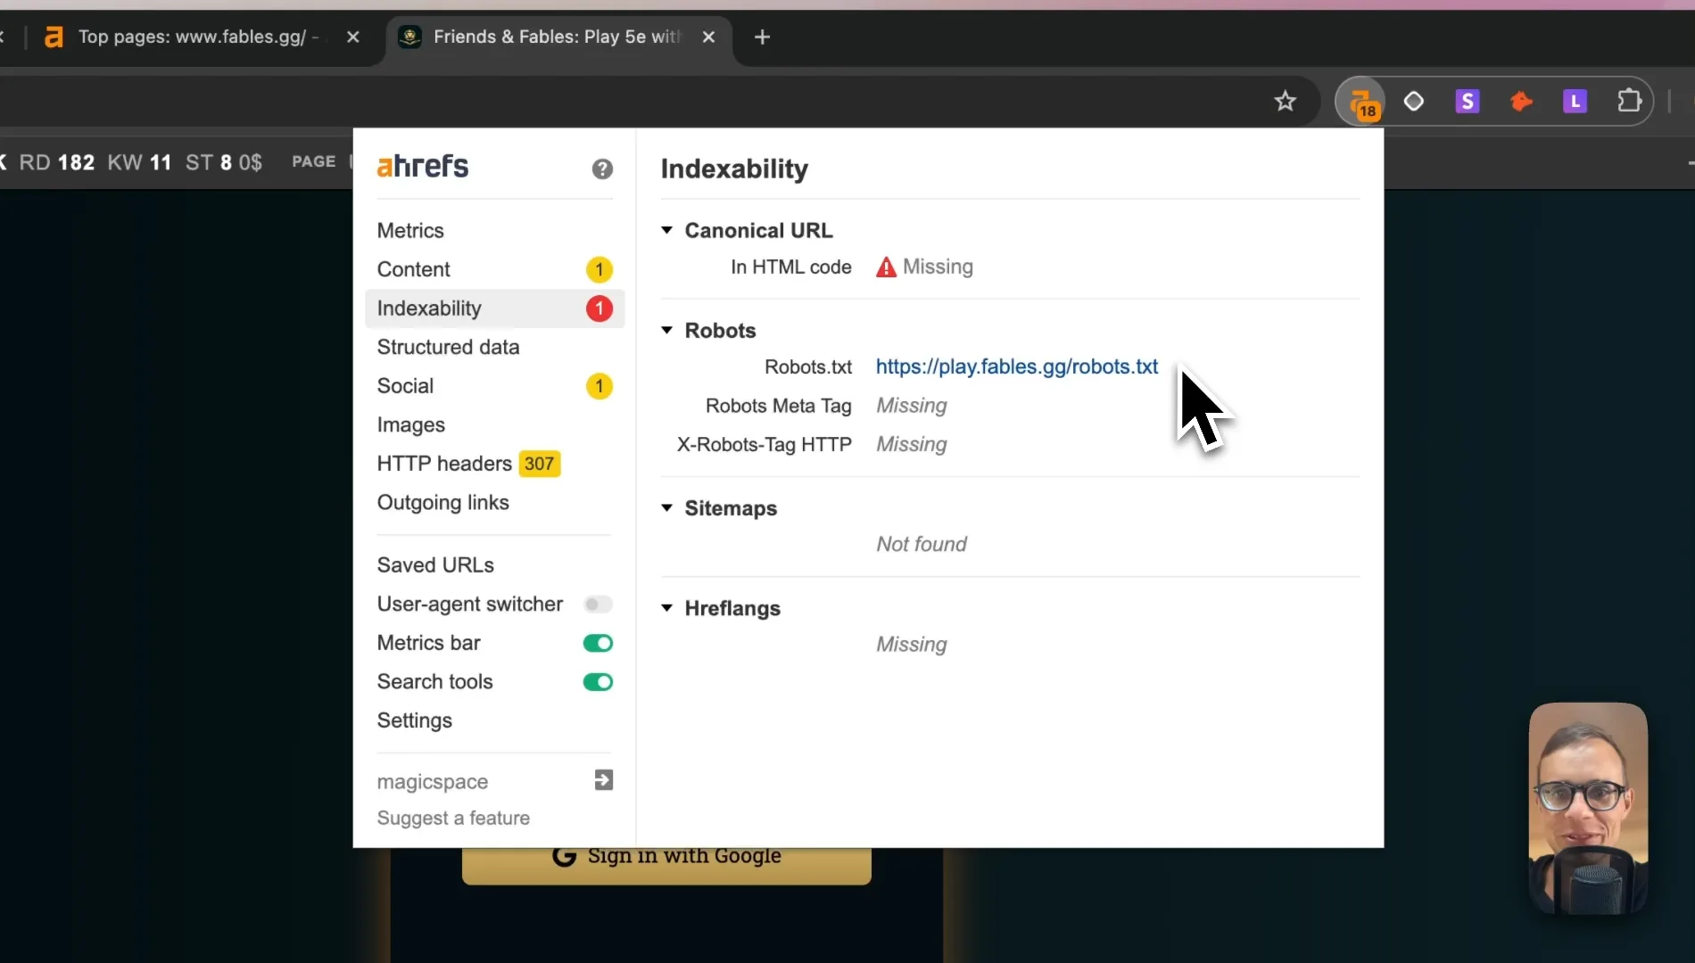This screenshot has width=1695, height=963.
Task: Click the webcam video thumbnail
Action: pyautogui.click(x=1588, y=808)
